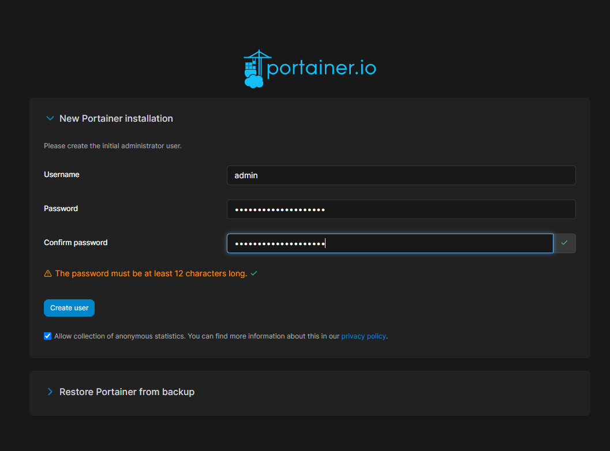Open the privacy policy link
This screenshot has height=451, width=610.
(363, 336)
